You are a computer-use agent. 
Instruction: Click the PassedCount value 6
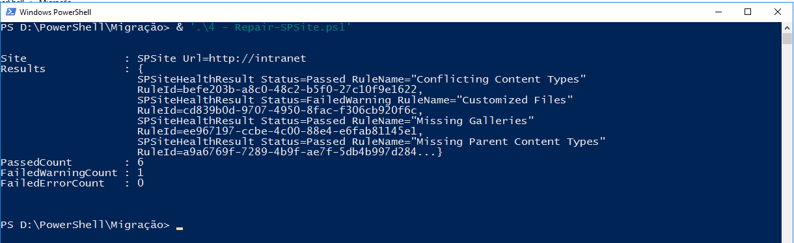141,162
